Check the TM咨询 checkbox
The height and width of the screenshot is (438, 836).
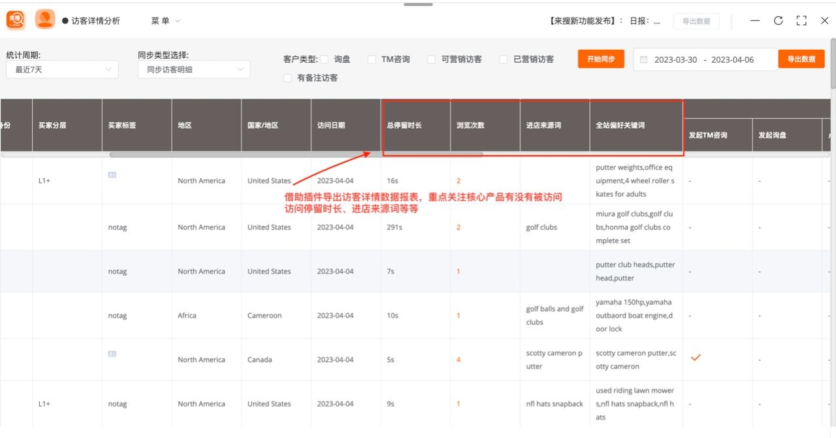coord(372,59)
